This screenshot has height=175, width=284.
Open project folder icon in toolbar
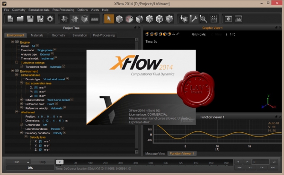[x=20, y=19]
